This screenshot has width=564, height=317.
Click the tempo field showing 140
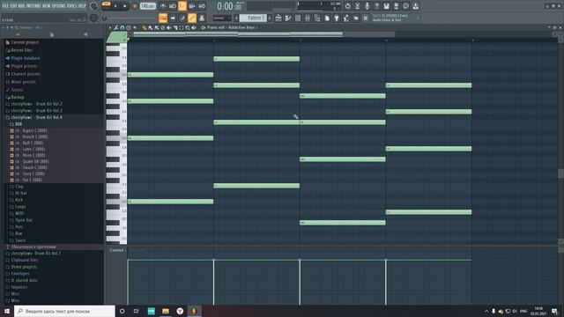147,6
